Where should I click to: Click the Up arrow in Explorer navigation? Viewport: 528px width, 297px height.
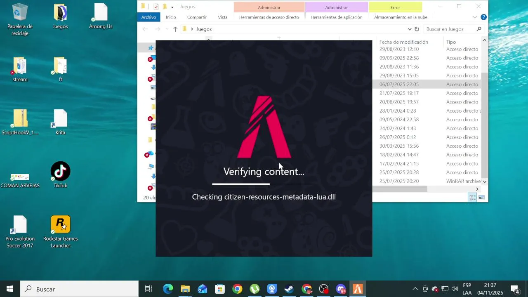tap(175, 29)
